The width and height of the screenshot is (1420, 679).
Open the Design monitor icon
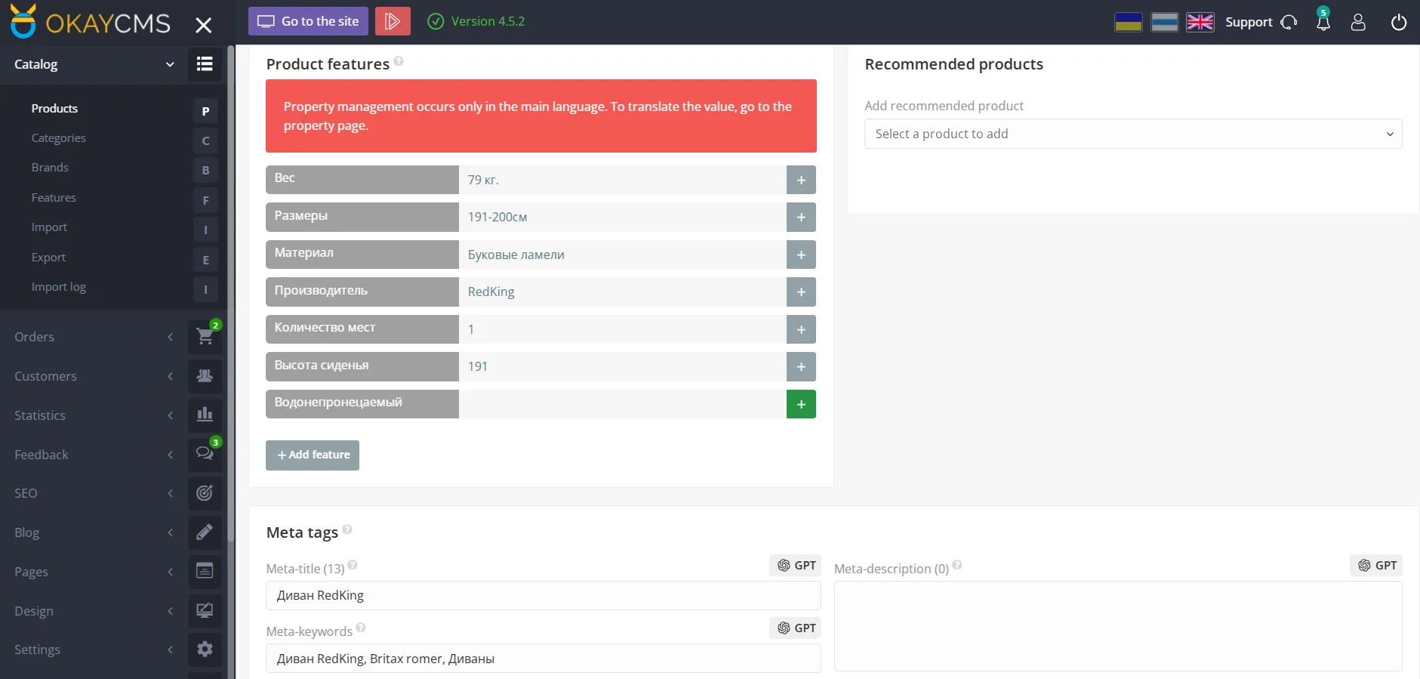pyautogui.click(x=205, y=610)
